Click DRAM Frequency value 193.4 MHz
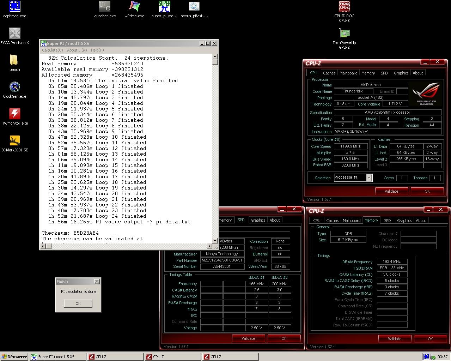 (x=391, y=262)
